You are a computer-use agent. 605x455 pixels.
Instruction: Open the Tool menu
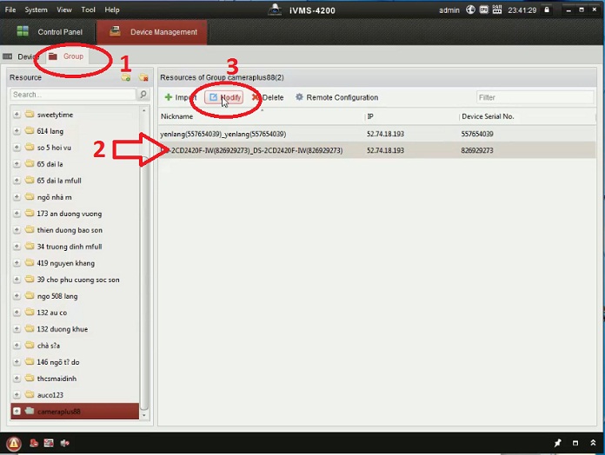tap(89, 10)
